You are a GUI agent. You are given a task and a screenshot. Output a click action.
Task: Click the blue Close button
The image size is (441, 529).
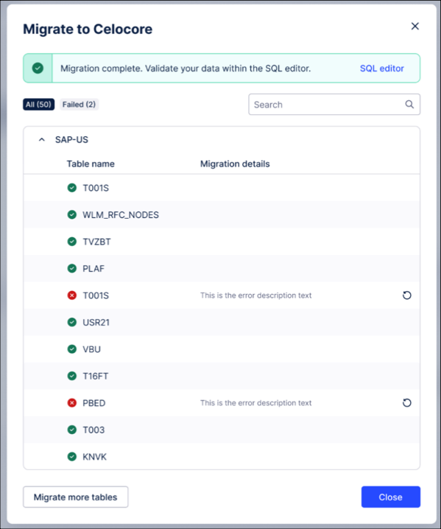(x=391, y=497)
